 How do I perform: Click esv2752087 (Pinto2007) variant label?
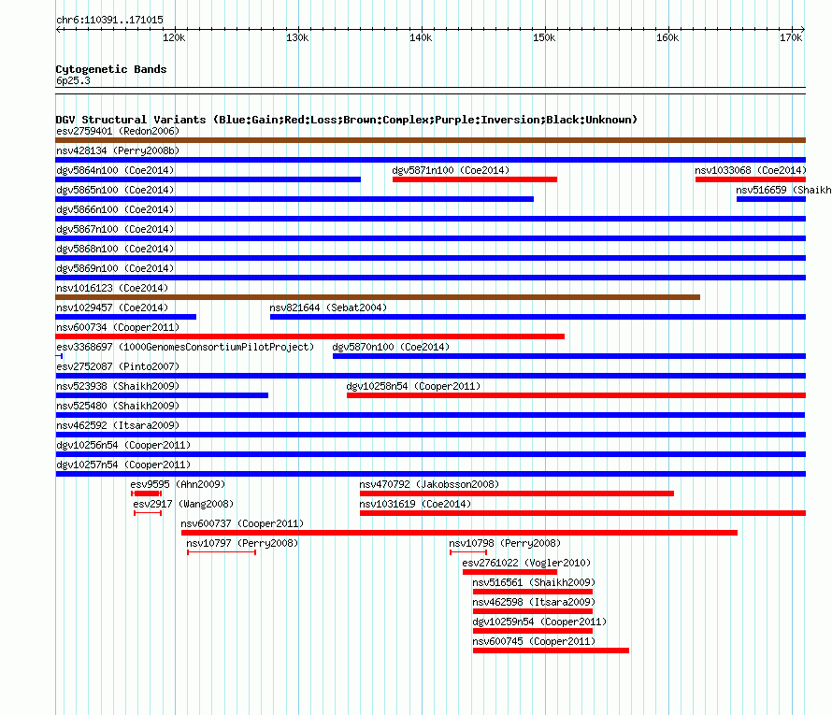click(118, 366)
